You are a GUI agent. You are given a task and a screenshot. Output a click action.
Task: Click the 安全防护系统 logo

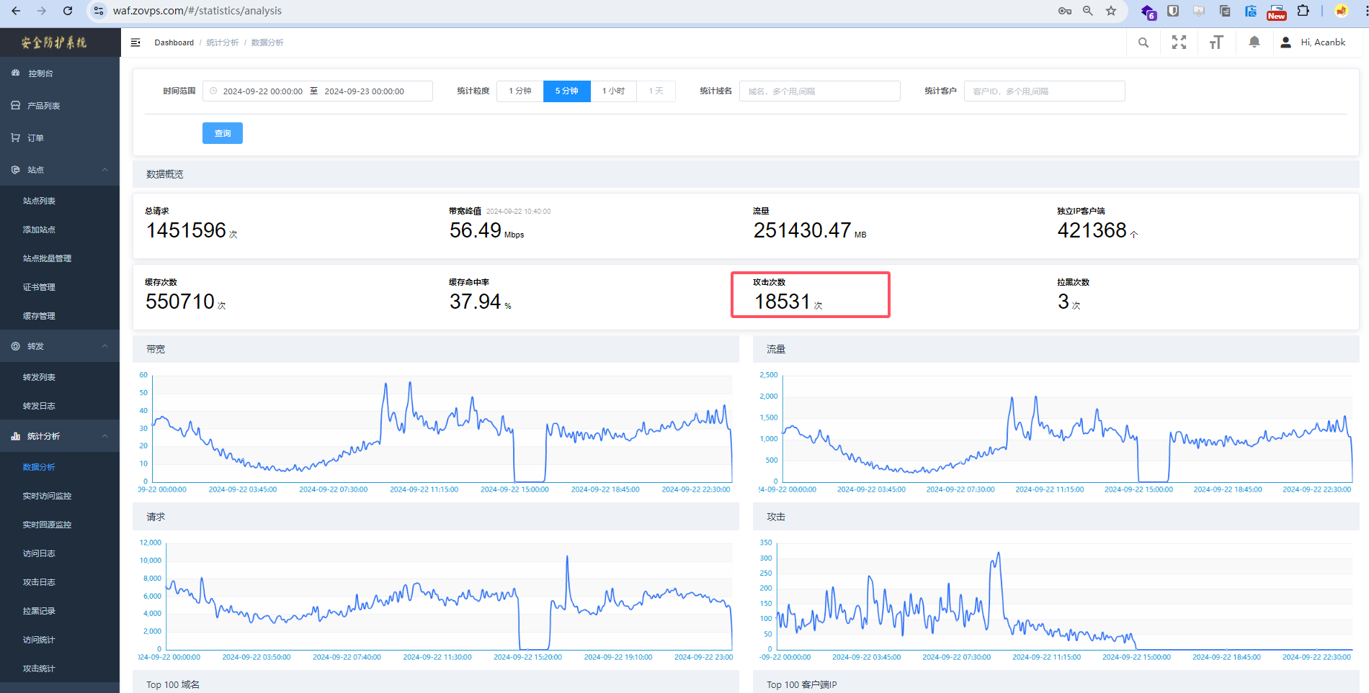coord(54,42)
